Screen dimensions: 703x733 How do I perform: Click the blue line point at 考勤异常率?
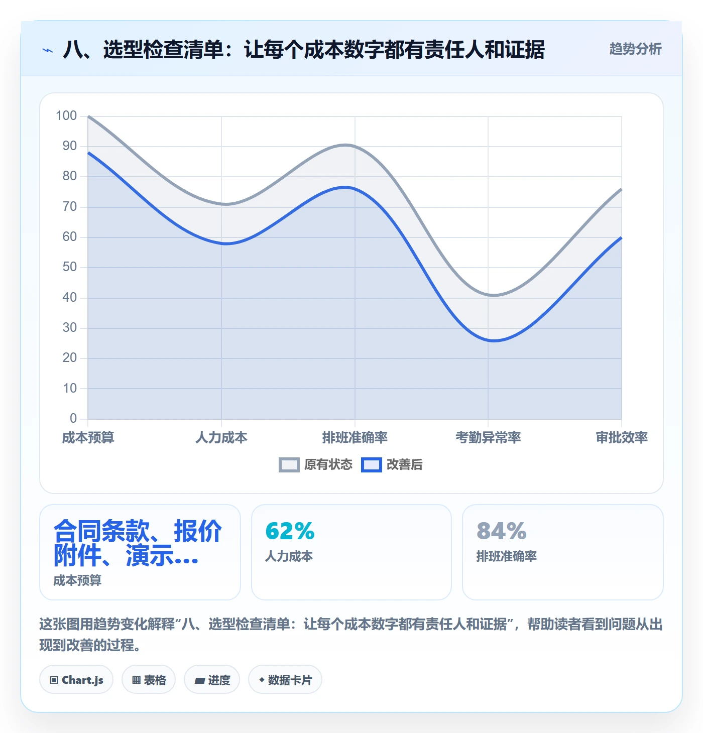coord(488,340)
